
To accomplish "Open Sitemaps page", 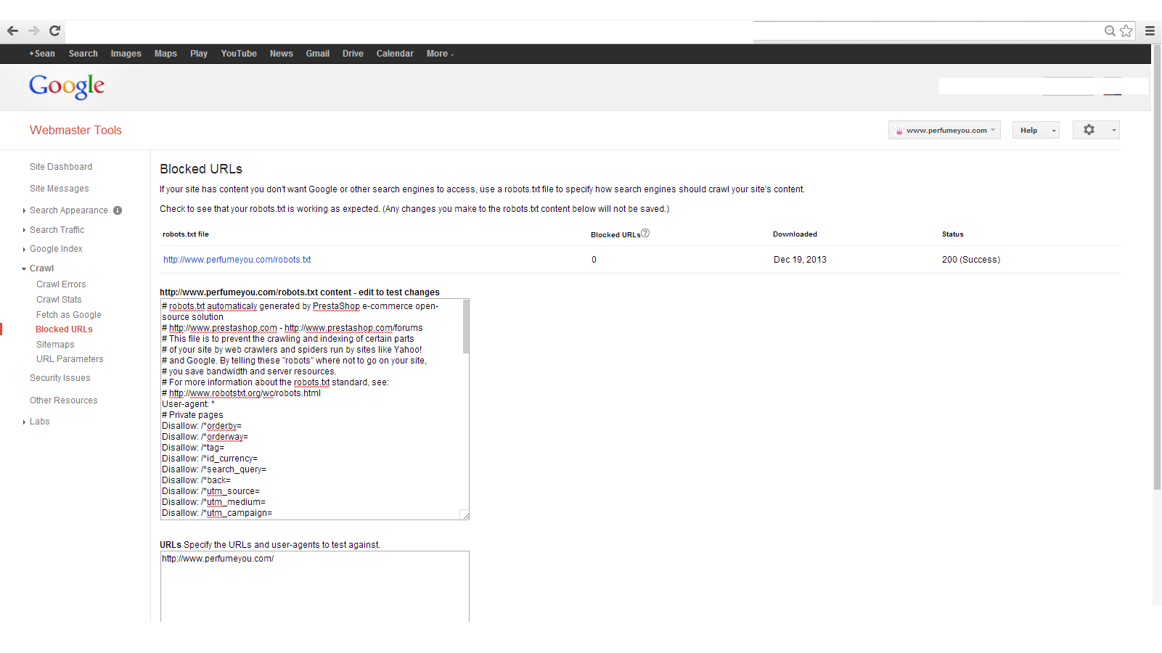I will (55, 345).
